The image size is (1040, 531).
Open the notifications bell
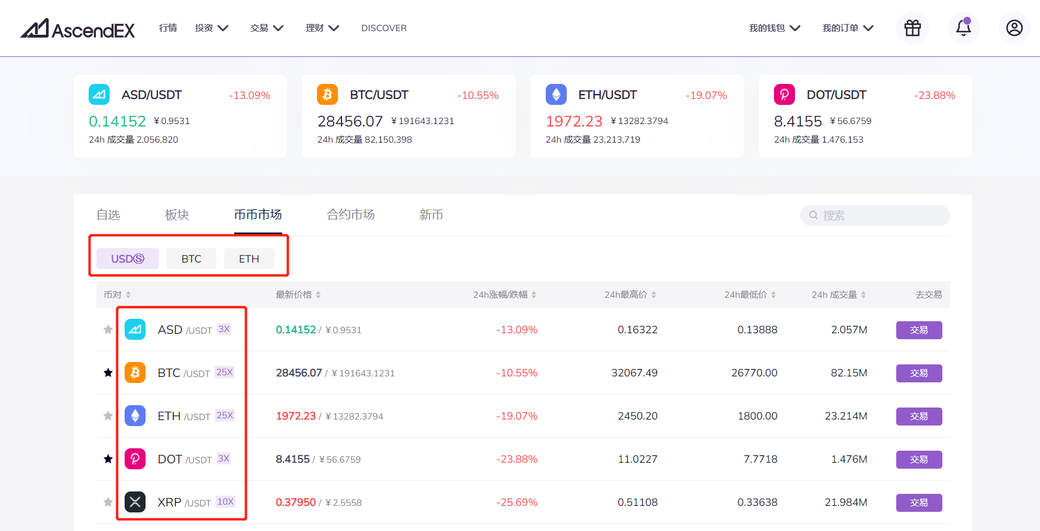coord(963,28)
